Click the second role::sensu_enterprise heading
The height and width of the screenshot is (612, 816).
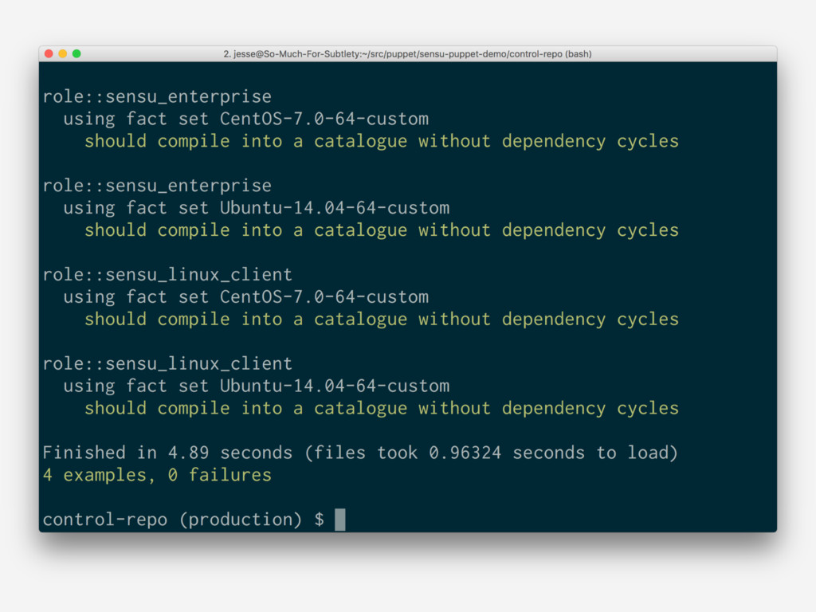(157, 186)
